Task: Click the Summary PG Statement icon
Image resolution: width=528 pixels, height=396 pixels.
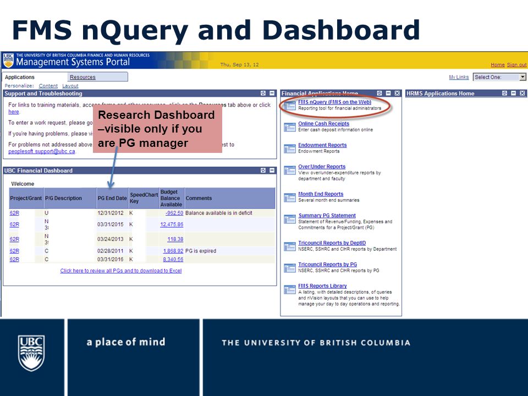Action: click(290, 219)
